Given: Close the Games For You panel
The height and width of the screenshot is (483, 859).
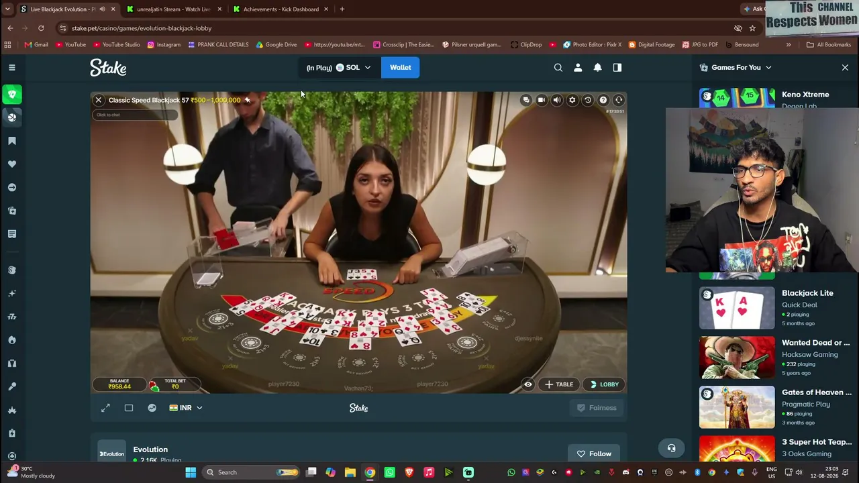Looking at the screenshot, I should (845, 68).
